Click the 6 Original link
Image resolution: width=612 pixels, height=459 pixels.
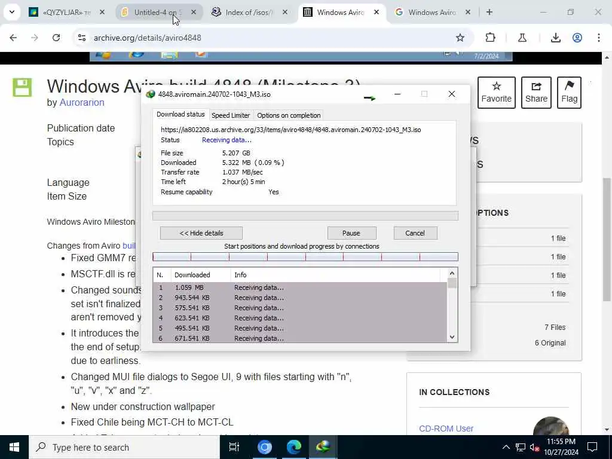[x=550, y=342]
